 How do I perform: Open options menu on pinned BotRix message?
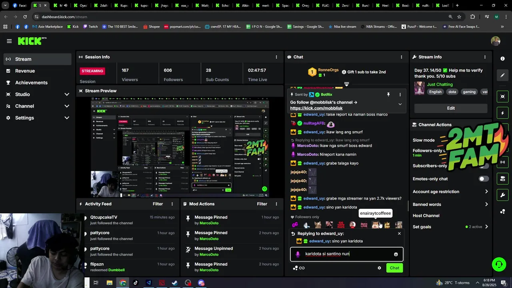(400, 94)
